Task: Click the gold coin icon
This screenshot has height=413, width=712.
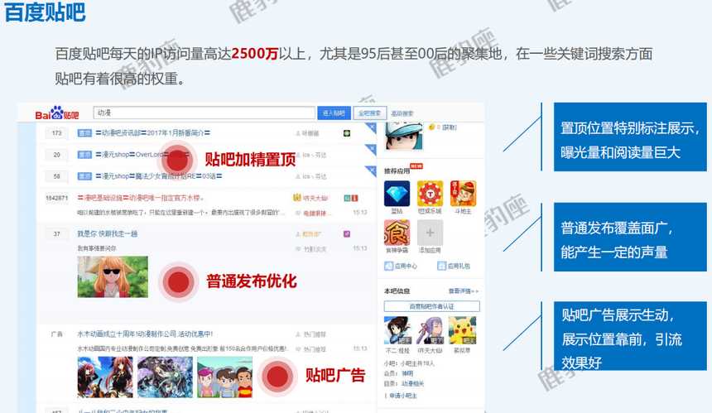Action: pos(432,127)
